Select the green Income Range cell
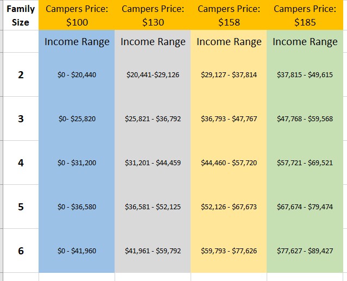The height and width of the screenshot is (281, 347). pyautogui.click(x=305, y=42)
